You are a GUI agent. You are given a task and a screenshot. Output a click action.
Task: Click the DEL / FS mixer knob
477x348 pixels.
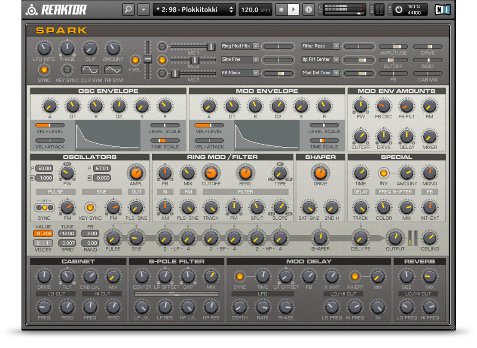point(361,239)
